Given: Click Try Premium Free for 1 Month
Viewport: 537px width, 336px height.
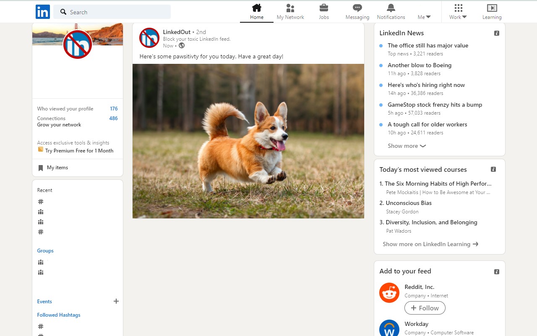Looking at the screenshot, I should (x=79, y=151).
